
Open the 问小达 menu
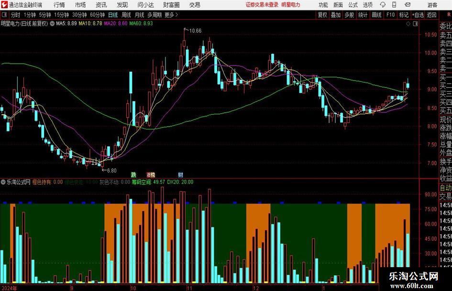tap(145, 5)
